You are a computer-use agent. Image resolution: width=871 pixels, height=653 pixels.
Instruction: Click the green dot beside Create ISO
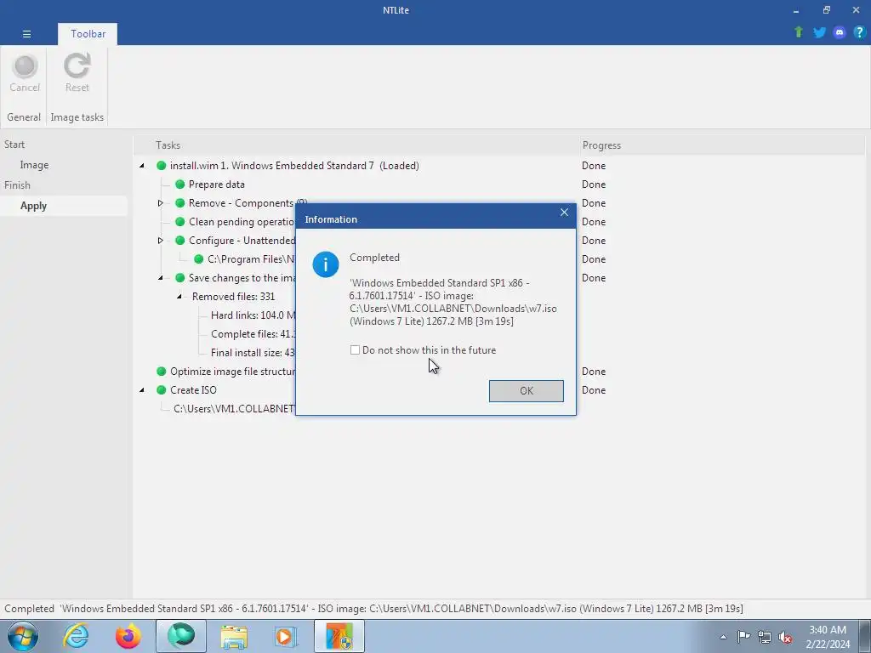162,389
